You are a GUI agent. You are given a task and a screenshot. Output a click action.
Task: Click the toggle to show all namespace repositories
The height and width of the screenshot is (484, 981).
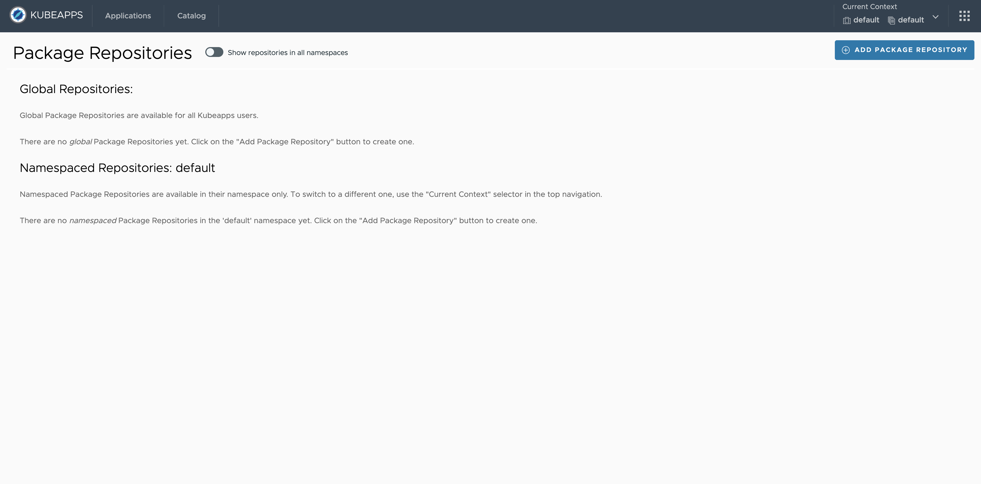[215, 53]
